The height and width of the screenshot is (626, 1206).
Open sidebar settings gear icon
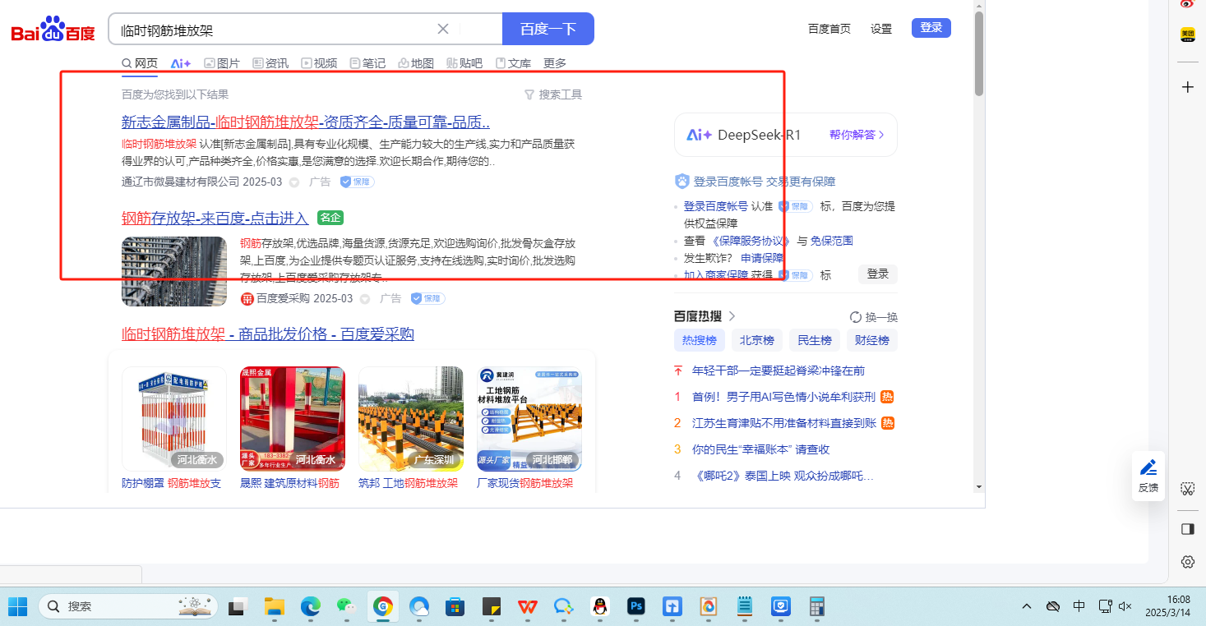(1187, 562)
